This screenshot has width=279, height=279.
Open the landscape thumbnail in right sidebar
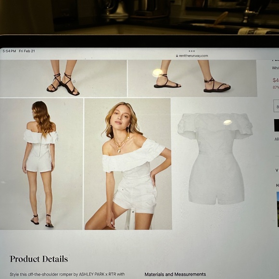coord(278,209)
